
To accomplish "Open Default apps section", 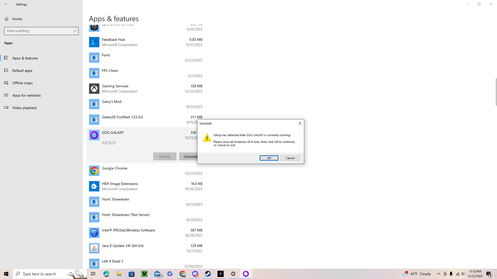I will pyautogui.click(x=21, y=70).
